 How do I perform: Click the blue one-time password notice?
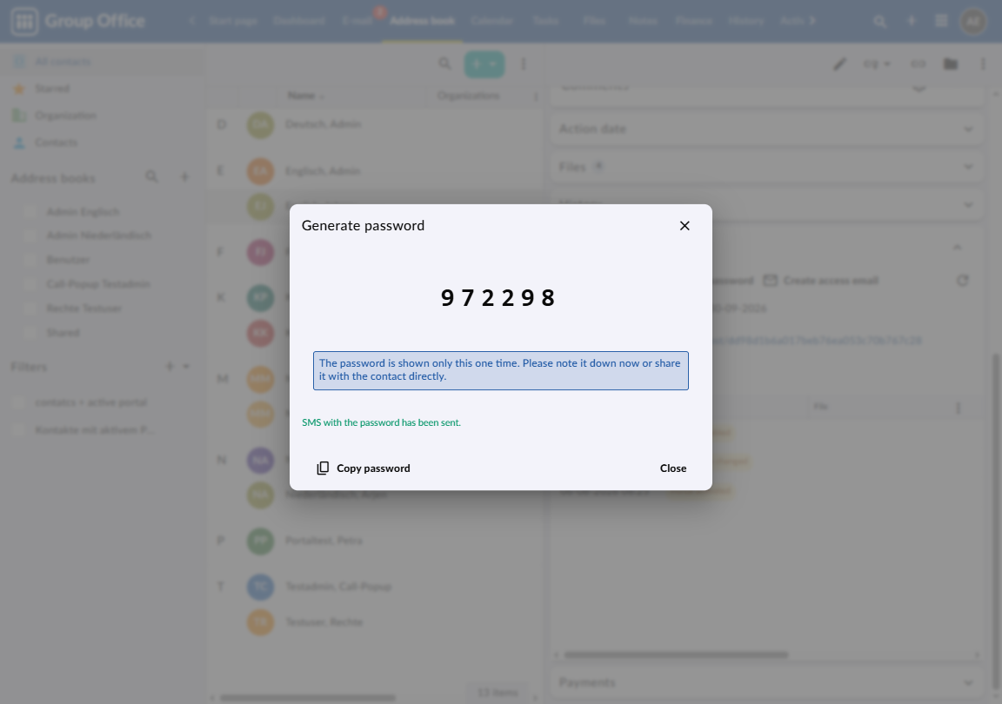pyautogui.click(x=501, y=370)
